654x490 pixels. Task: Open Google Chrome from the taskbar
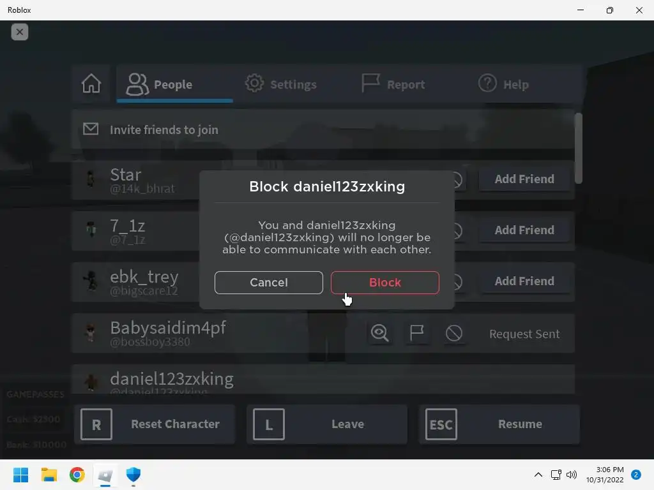77,475
